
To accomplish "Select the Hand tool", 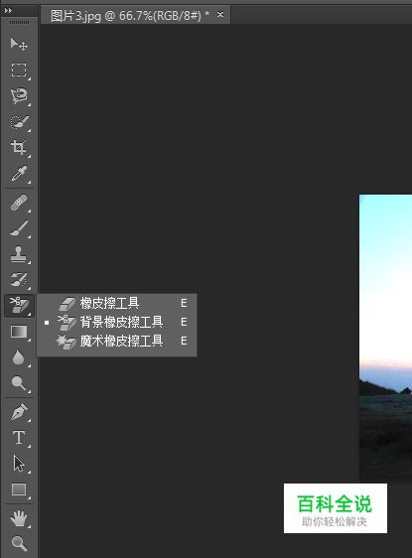I will (x=19, y=517).
